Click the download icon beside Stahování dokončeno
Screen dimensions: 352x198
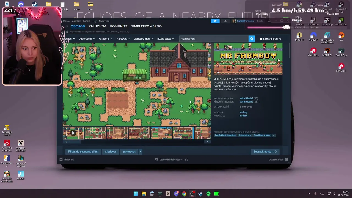tap(156, 159)
